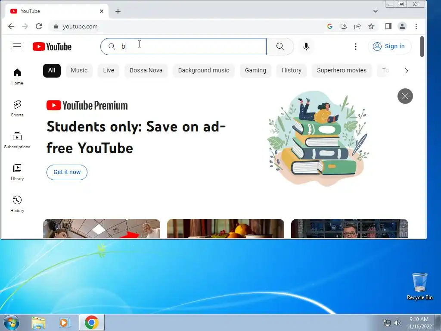Open Chrome's three-dot menu
This screenshot has width=441, height=331.
click(x=416, y=26)
